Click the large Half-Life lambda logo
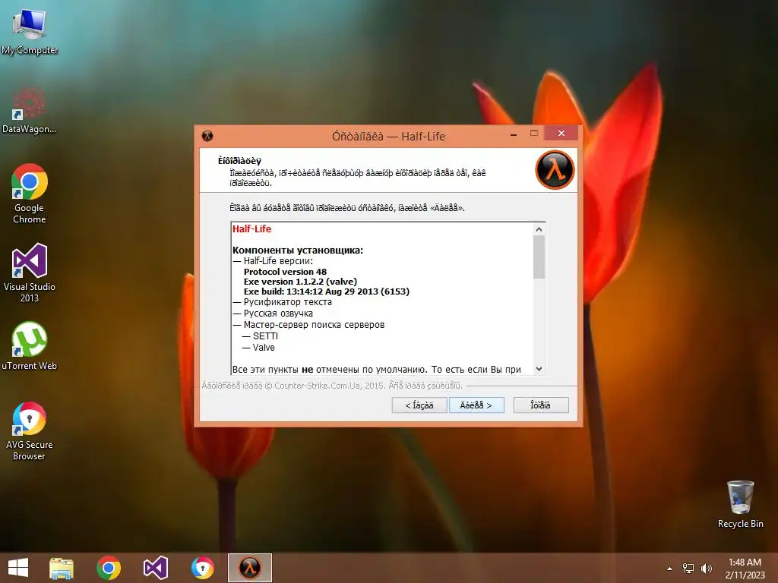 coord(555,170)
